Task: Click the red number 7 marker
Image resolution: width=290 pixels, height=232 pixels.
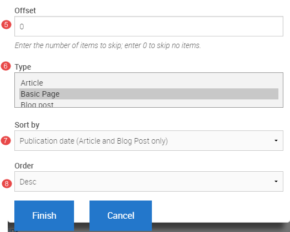Action: [x=6, y=141]
